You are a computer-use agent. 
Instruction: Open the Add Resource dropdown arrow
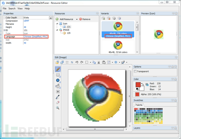[77, 19]
